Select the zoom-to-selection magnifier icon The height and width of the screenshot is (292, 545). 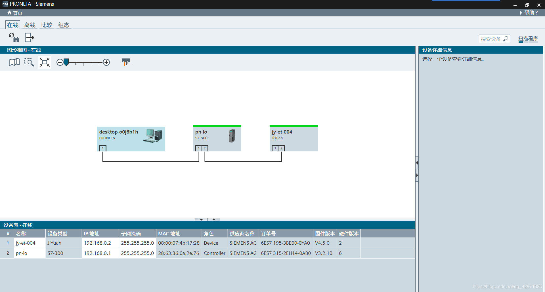coord(29,62)
